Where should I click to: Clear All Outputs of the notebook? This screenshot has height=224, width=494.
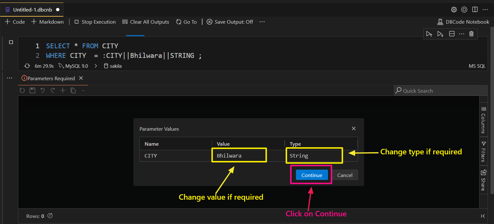[x=146, y=22]
